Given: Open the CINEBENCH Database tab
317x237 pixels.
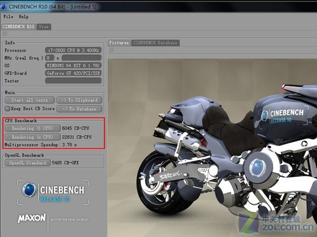Looking at the screenshot, I should 155,43.
